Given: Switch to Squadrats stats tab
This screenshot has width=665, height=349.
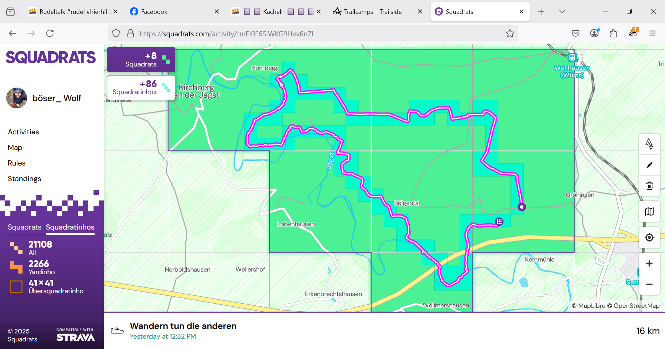Looking at the screenshot, I should [x=24, y=227].
